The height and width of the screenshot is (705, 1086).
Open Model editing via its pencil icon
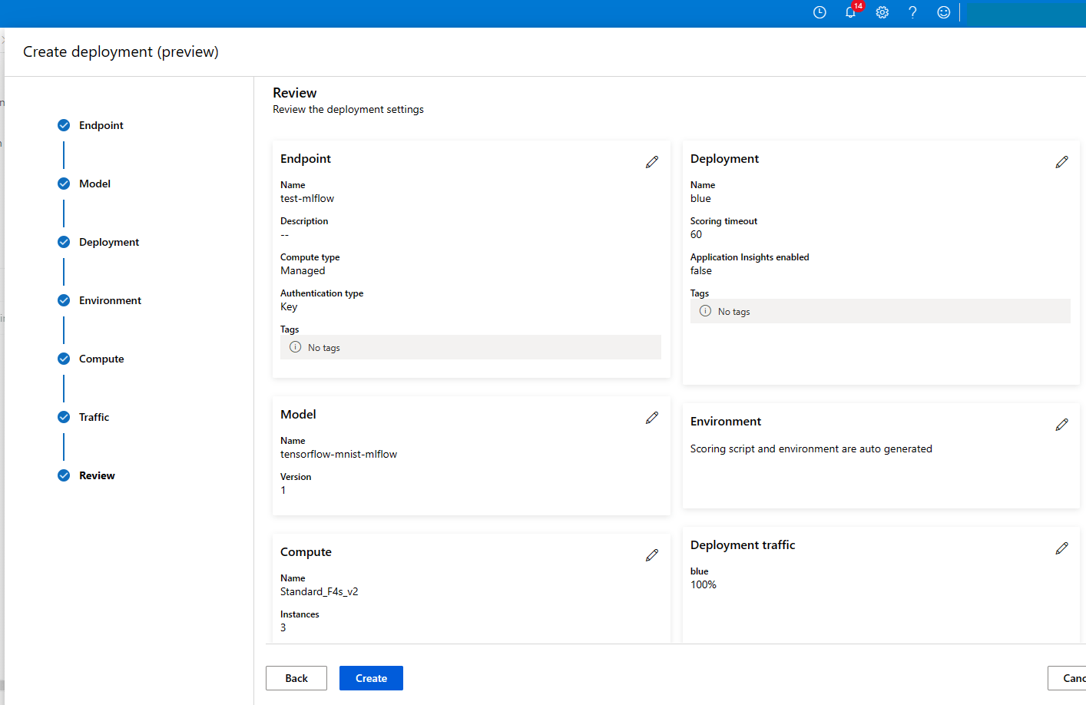pyautogui.click(x=652, y=417)
